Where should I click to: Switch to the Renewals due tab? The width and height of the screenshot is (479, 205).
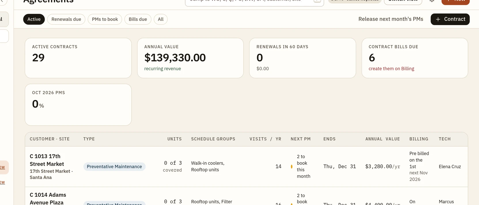[66, 19]
